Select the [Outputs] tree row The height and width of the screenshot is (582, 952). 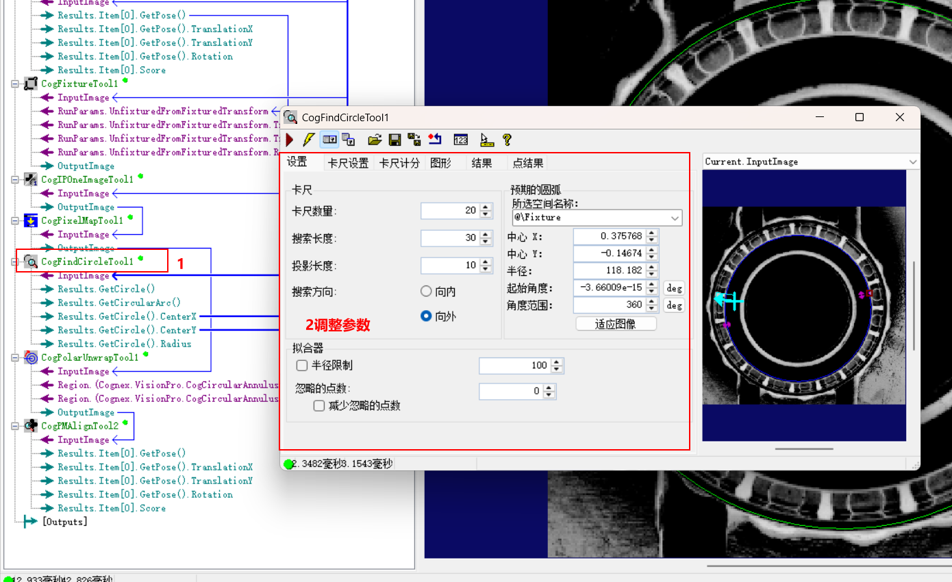click(64, 522)
